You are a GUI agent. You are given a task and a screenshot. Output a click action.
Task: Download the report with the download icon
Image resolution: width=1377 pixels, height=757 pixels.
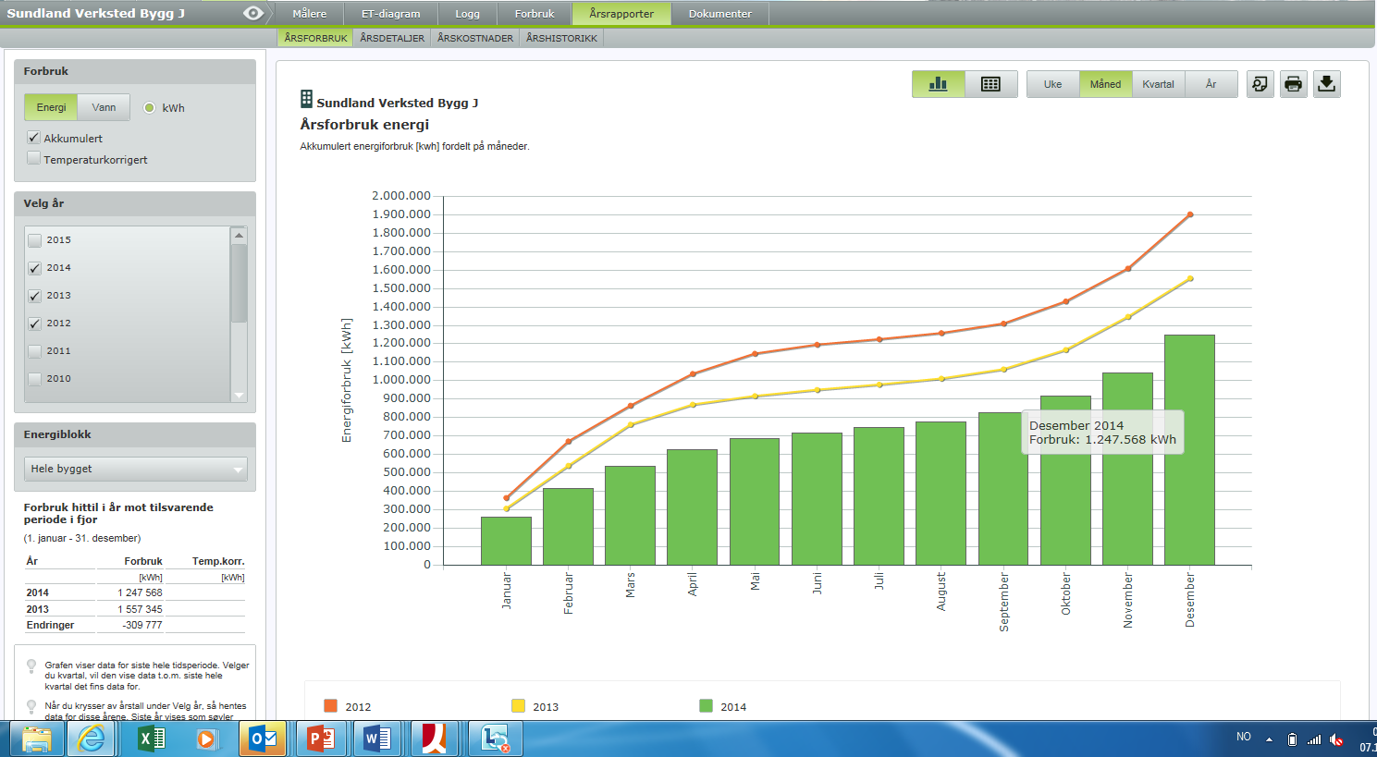pyautogui.click(x=1327, y=84)
